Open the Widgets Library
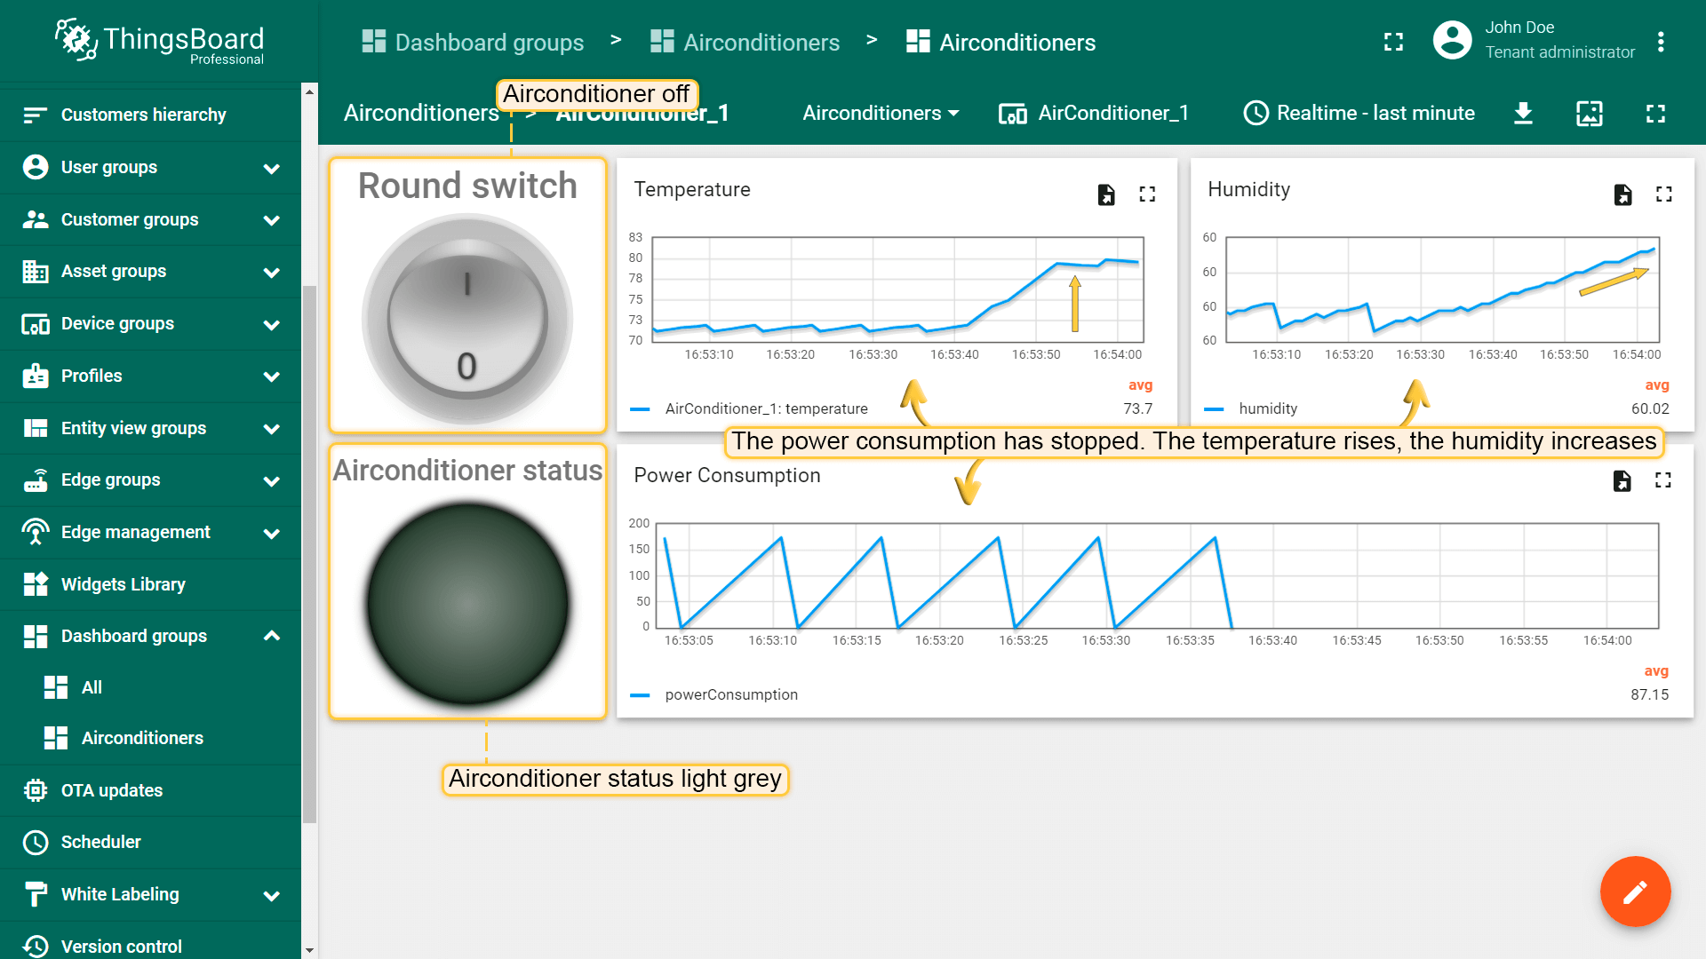 (x=151, y=584)
